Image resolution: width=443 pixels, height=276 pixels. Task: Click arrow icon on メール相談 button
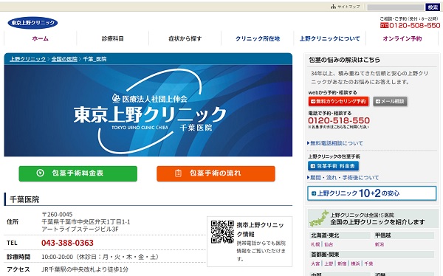(x=378, y=101)
